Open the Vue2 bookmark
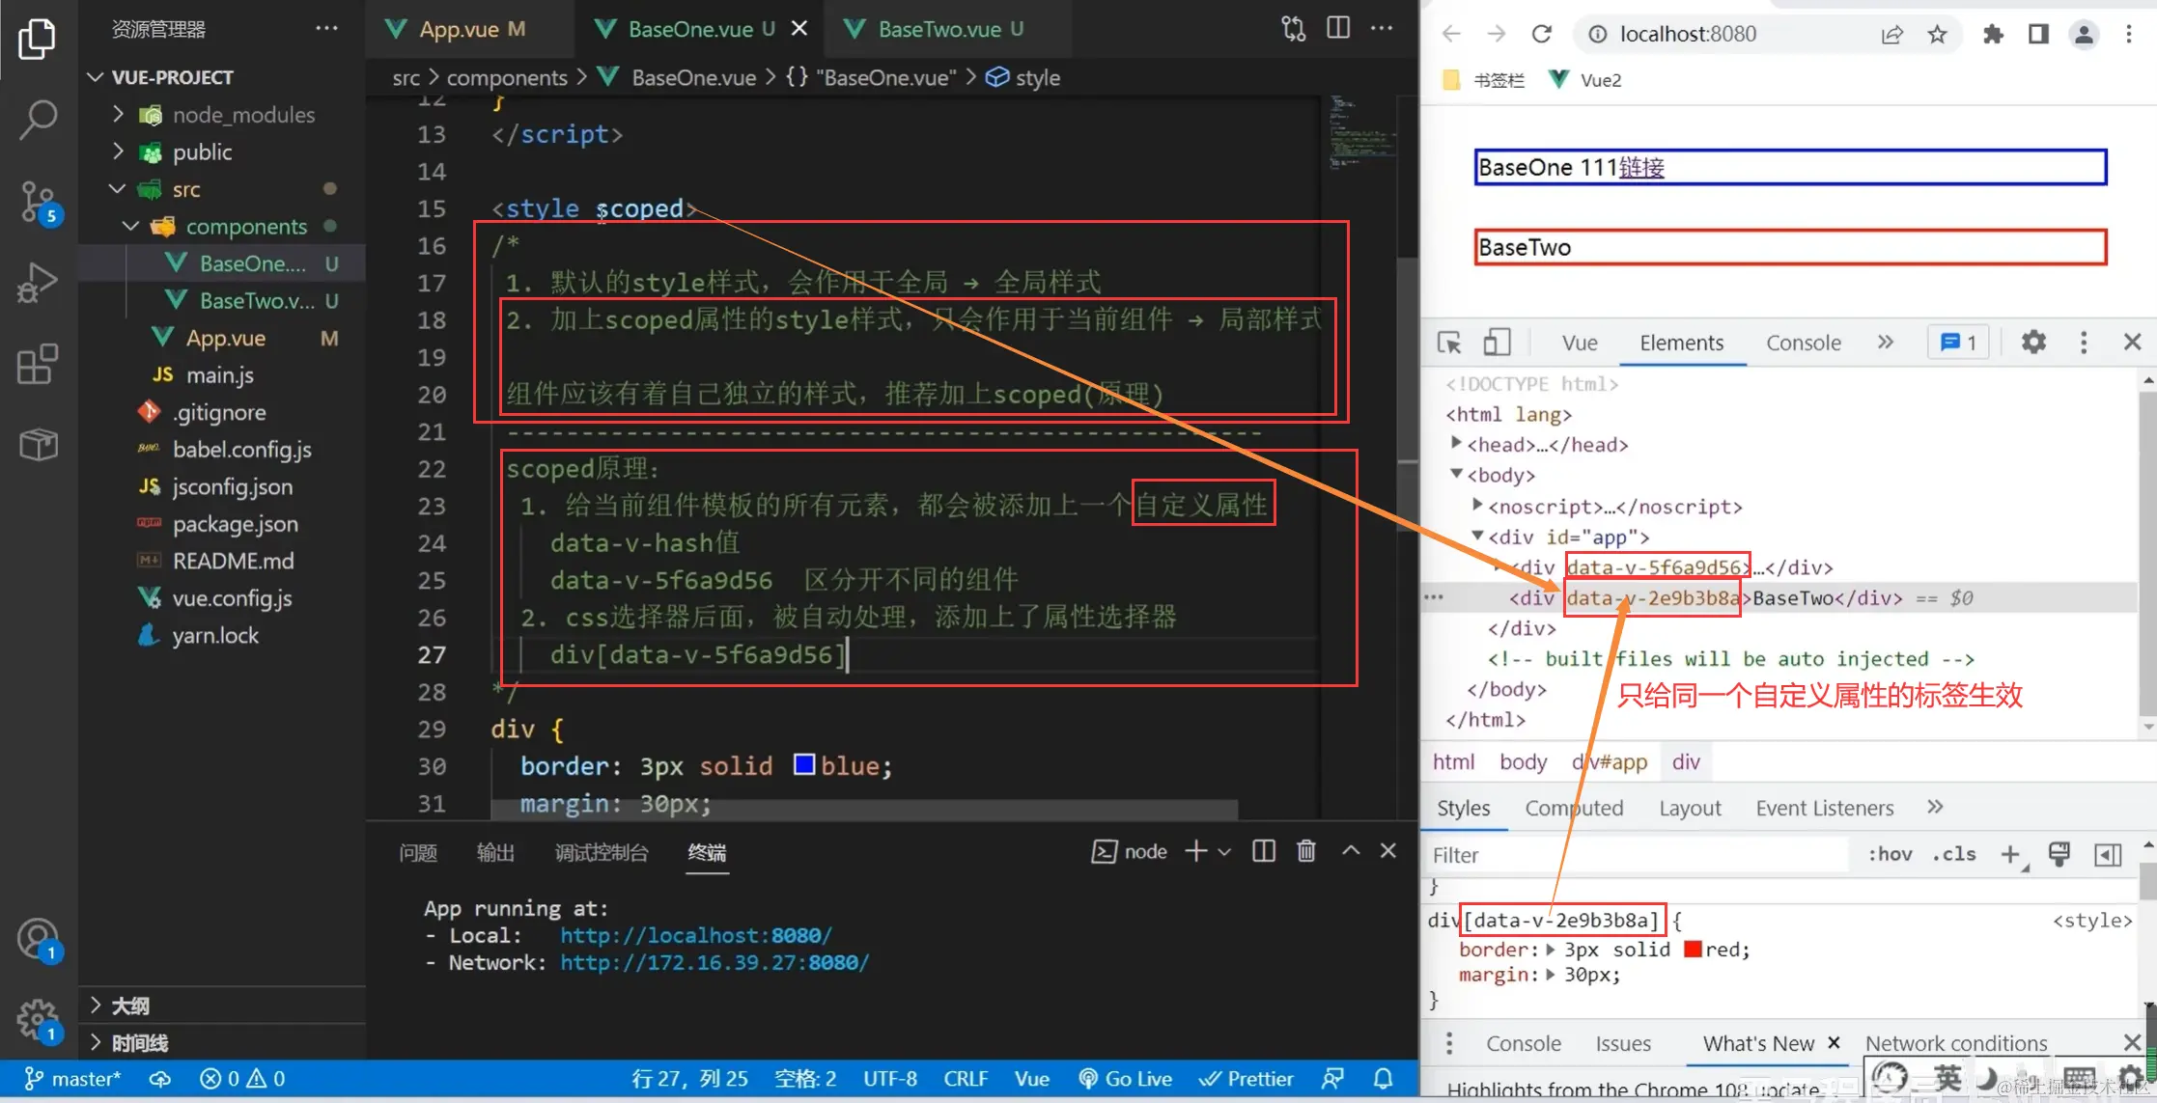The image size is (2157, 1103). click(x=1584, y=80)
